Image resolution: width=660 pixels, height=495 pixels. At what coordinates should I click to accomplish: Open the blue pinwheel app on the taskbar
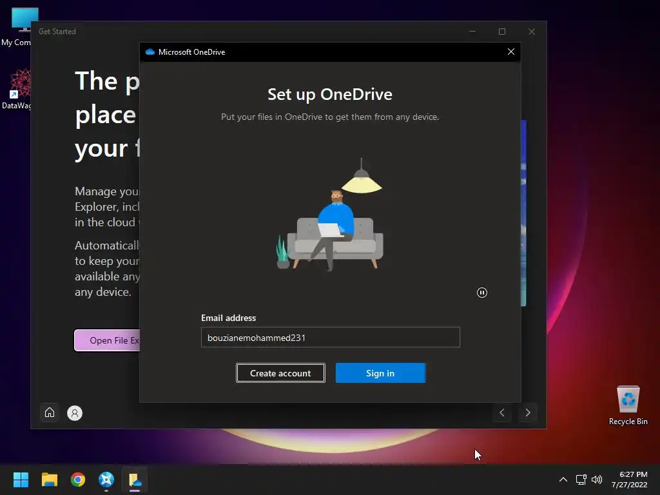[x=106, y=480]
